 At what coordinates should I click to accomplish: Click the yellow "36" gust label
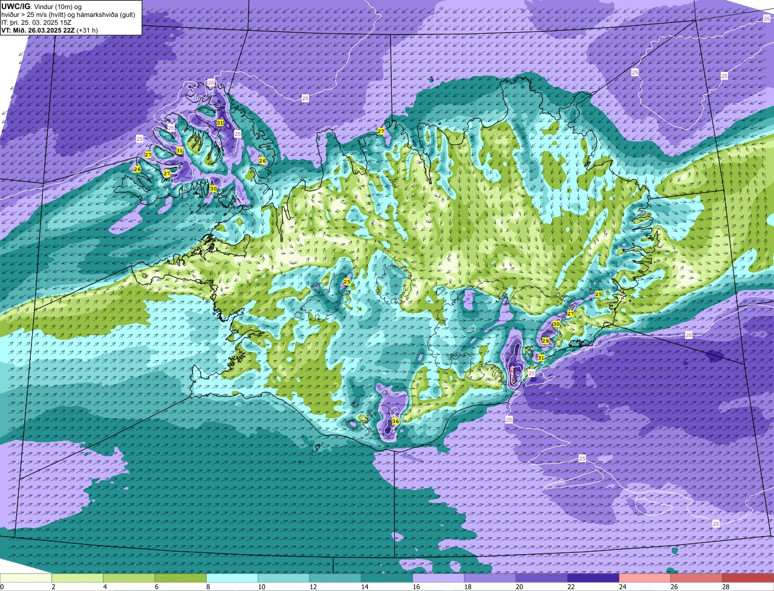[x=395, y=421]
